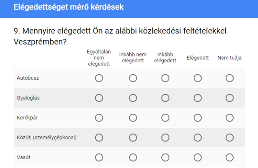Choose 'Nem tudja' in the Autóbusz row

(x=229, y=78)
